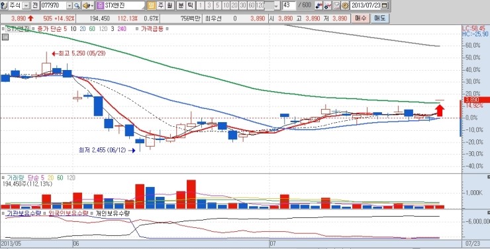490x249 pixels.
Task: Click the chart settings gear icon
Action: click(345, 5)
